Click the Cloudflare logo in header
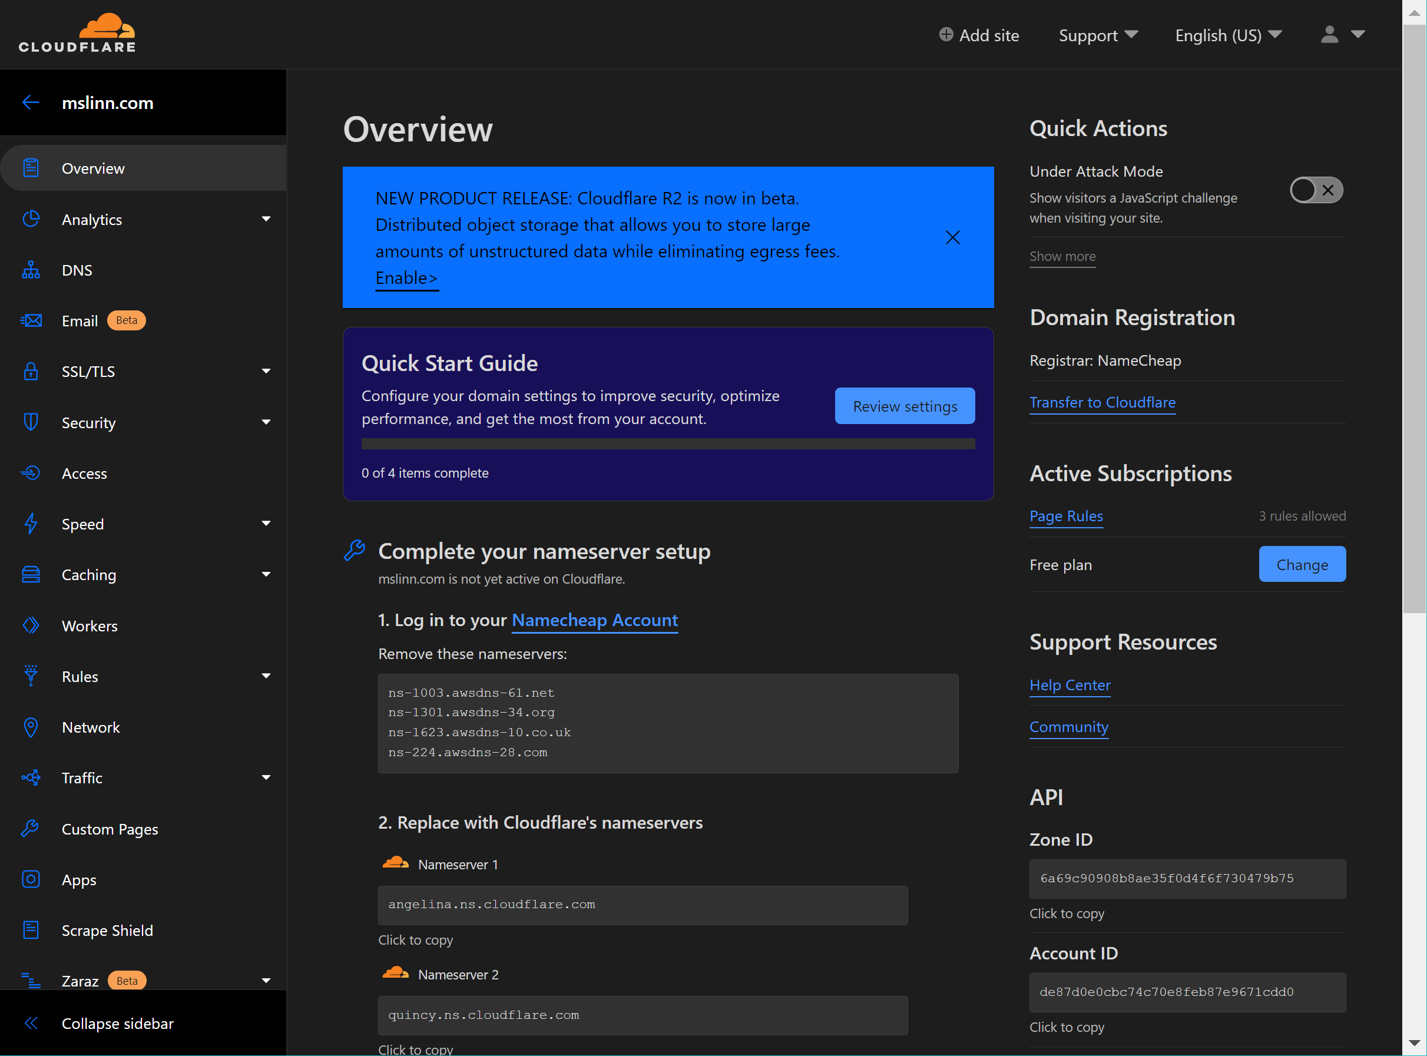Viewport: 1427px width, 1056px height. tap(77, 33)
